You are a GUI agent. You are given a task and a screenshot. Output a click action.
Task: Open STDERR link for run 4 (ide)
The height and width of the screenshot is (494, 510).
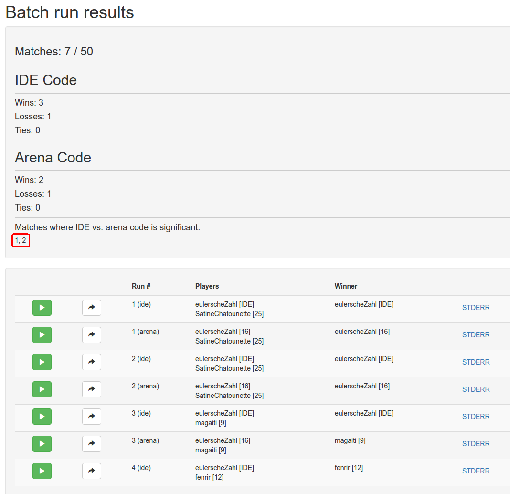pos(476,471)
